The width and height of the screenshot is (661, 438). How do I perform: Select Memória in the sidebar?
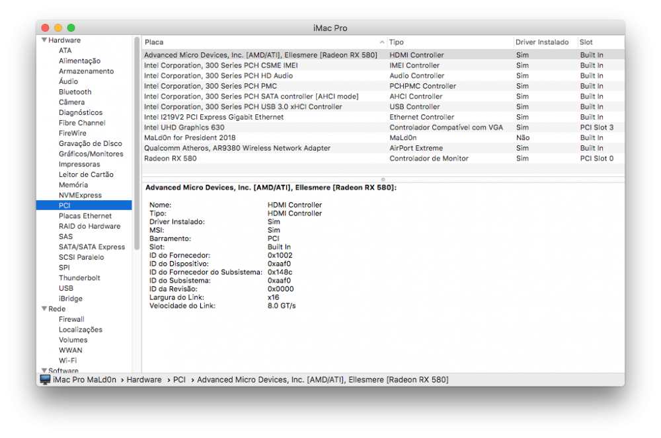[73, 185]
